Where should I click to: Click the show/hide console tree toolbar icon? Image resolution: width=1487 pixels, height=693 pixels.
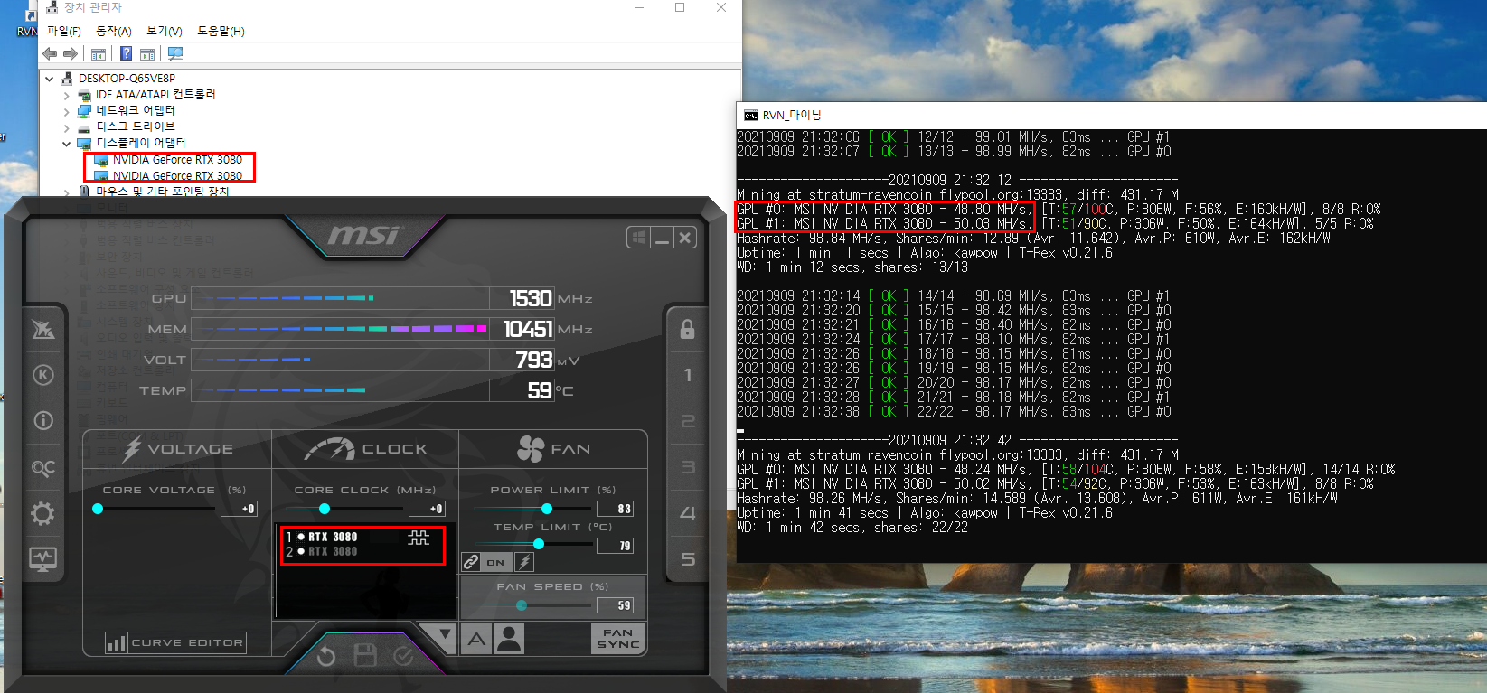click(99, 54)
